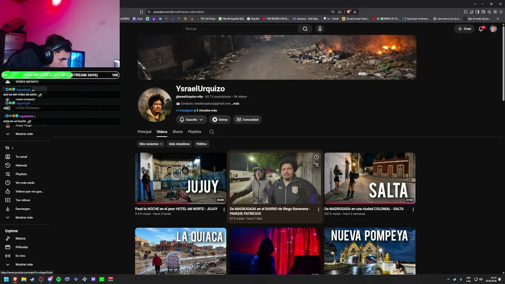Open the Más recientes sort dropdown
505x284 pixels.
[x=151, y=144]
